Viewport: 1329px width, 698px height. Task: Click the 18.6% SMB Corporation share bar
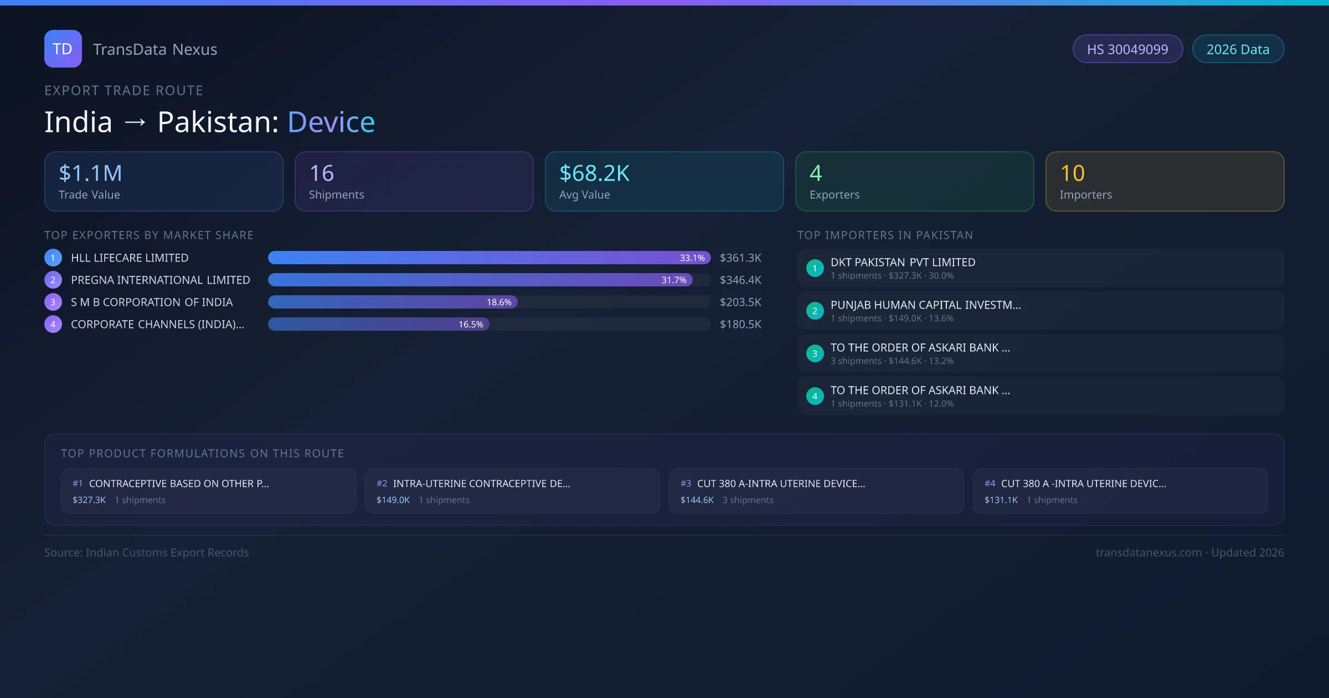[392, 302]
